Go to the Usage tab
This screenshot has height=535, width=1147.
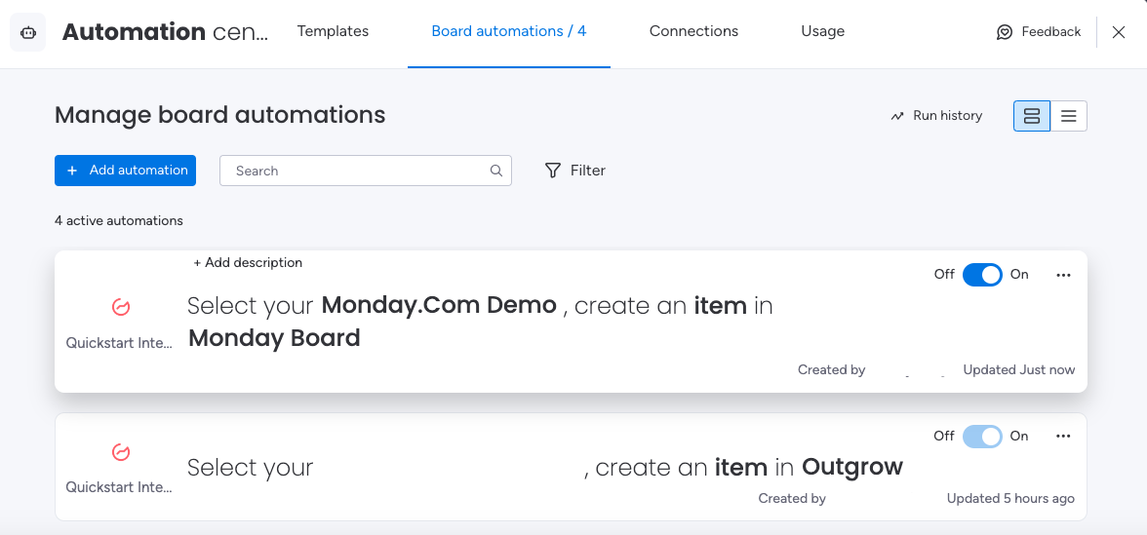coord(823,31)
